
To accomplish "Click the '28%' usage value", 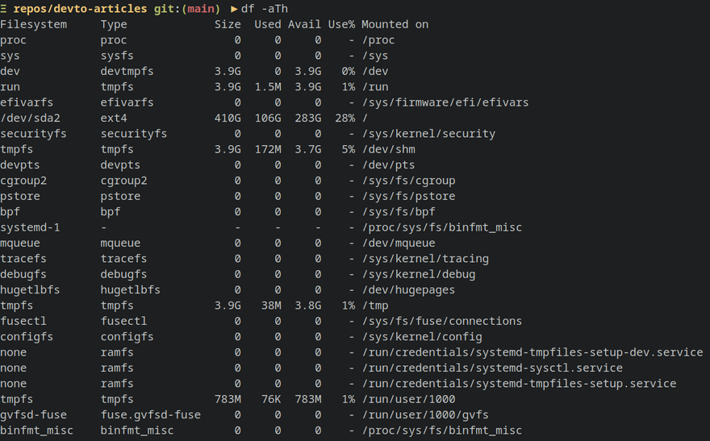I will click(345, 118).
